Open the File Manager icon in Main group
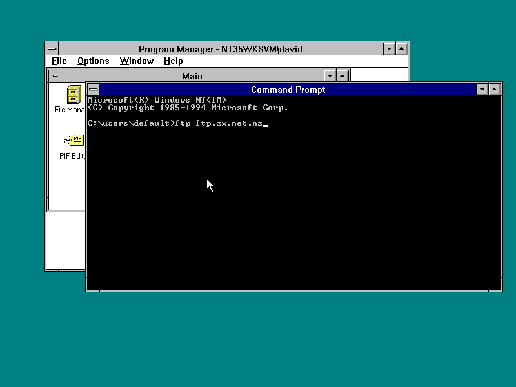 74,95
